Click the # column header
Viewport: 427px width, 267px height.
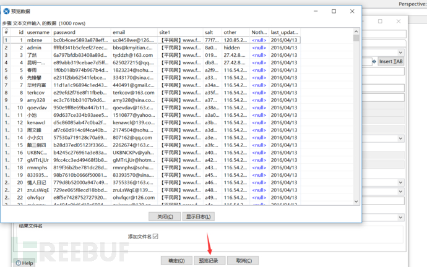tap(7, 32)
